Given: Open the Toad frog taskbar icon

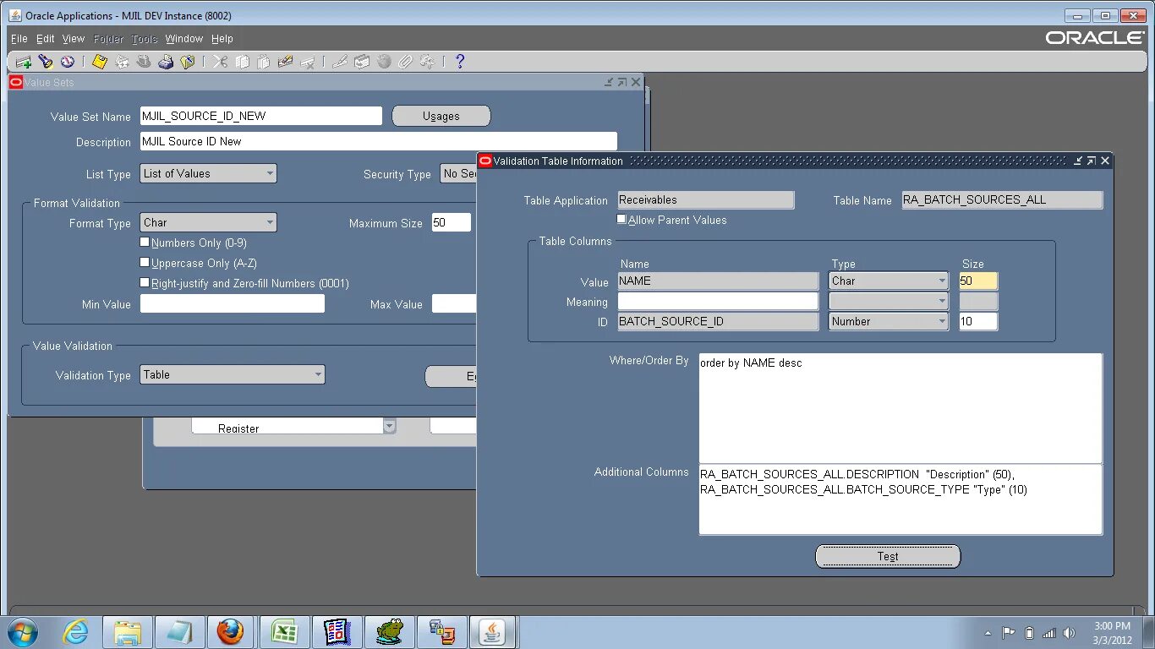Looking at the screenshot, I should (x=390, y=632).
